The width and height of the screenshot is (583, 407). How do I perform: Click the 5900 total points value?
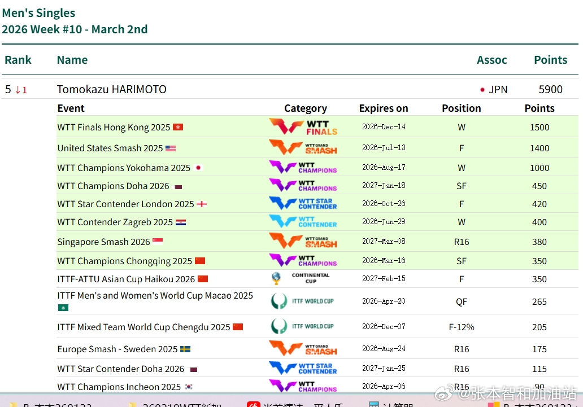coord(550,89)
